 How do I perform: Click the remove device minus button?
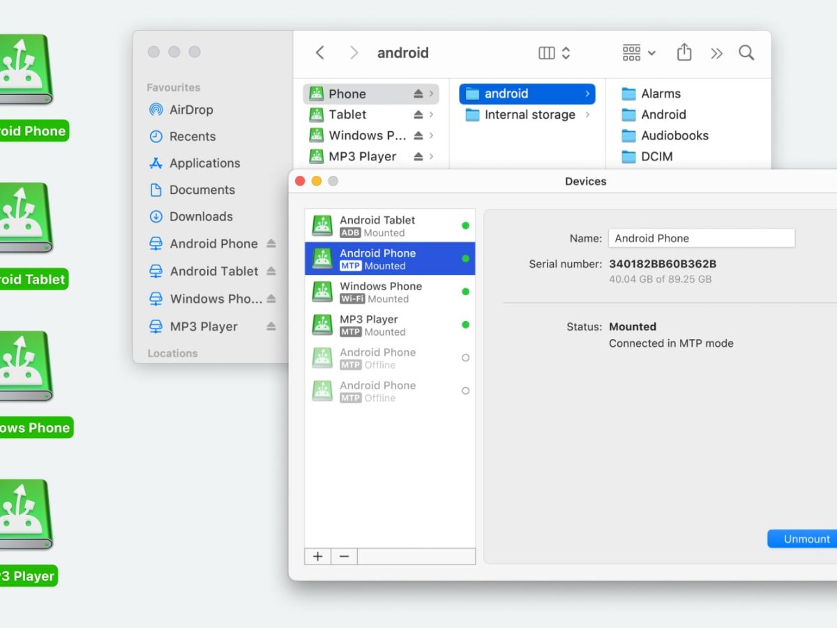[344, 556]
